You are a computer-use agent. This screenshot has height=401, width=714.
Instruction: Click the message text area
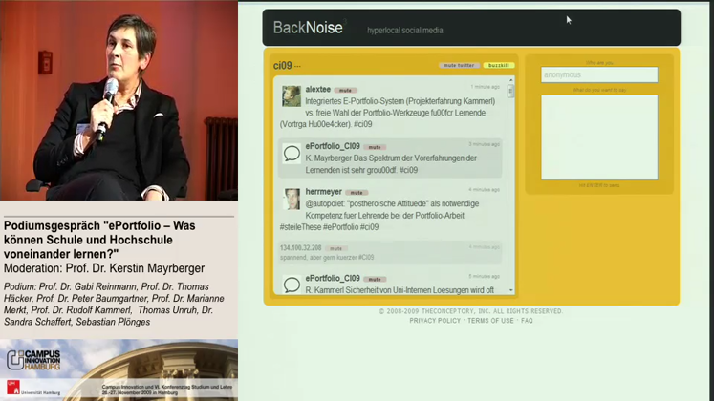599,137
